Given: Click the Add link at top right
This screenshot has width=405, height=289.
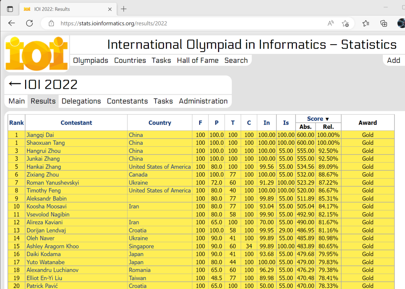Looking at the screenshot, I should (x=393, y=60).
